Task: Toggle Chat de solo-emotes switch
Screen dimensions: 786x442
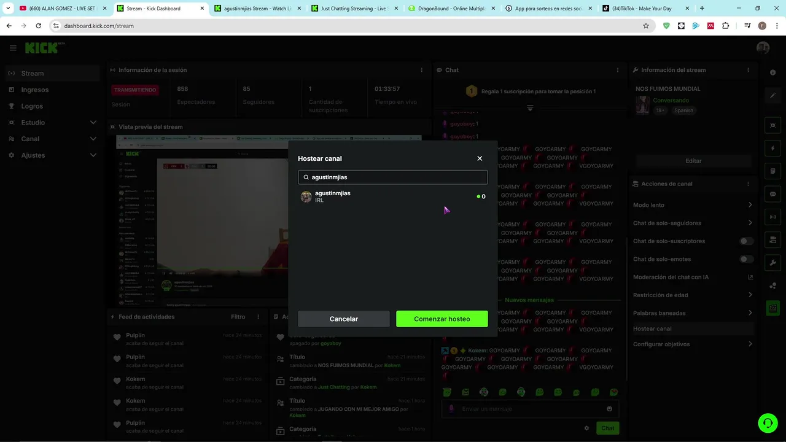Action: (x=746, y=259)
